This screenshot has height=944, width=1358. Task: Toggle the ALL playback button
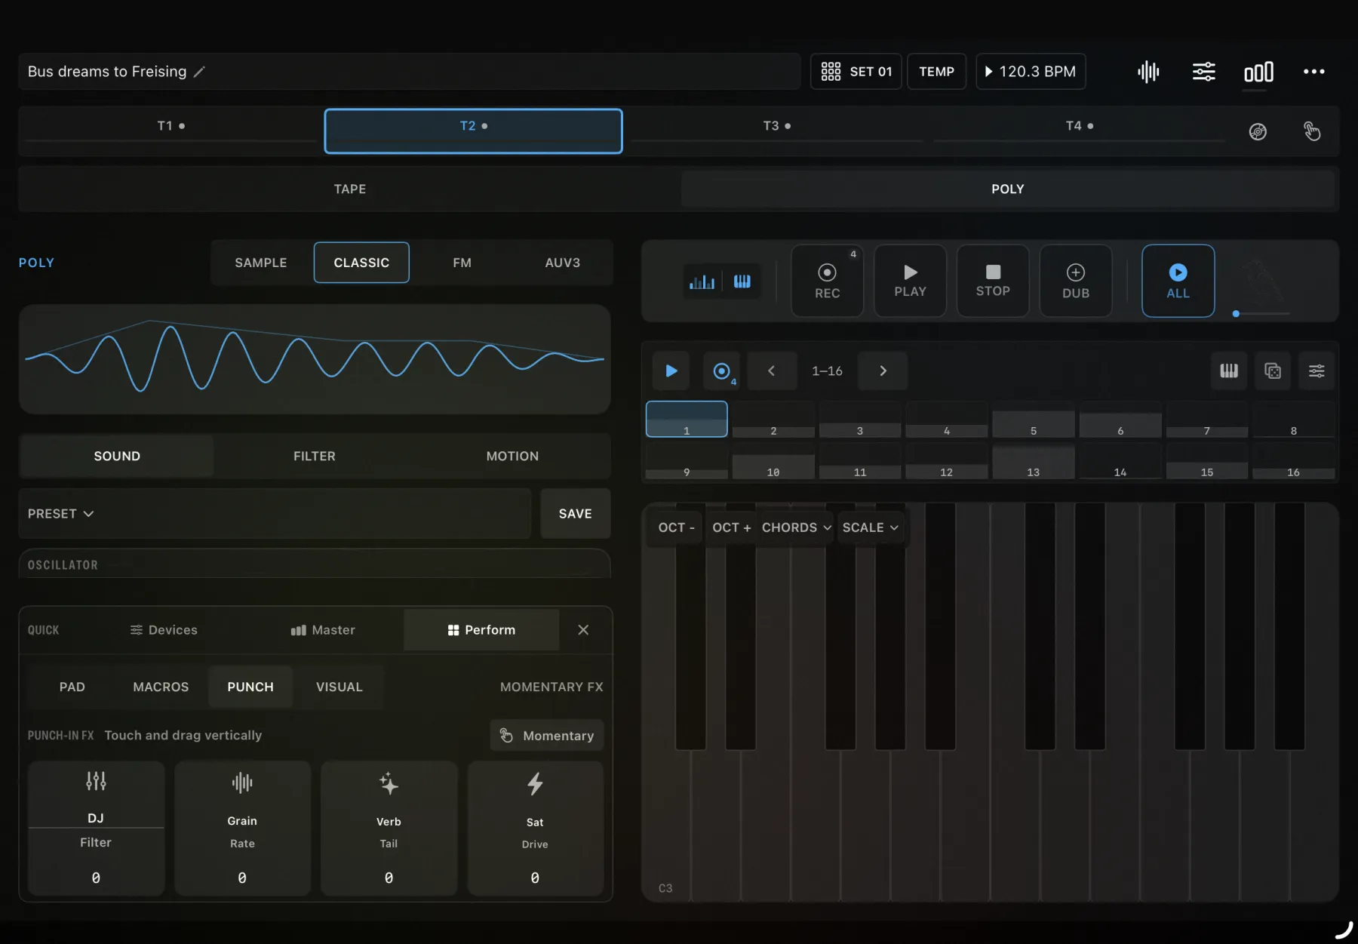(1178, 281)
